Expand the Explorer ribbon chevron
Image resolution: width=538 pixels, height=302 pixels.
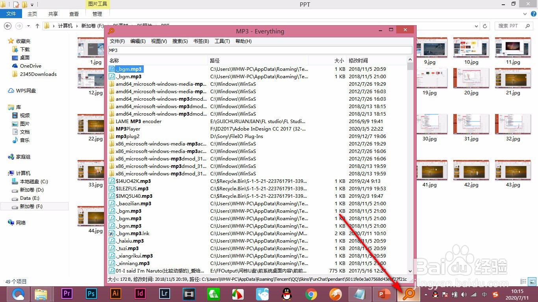[525, 13]
